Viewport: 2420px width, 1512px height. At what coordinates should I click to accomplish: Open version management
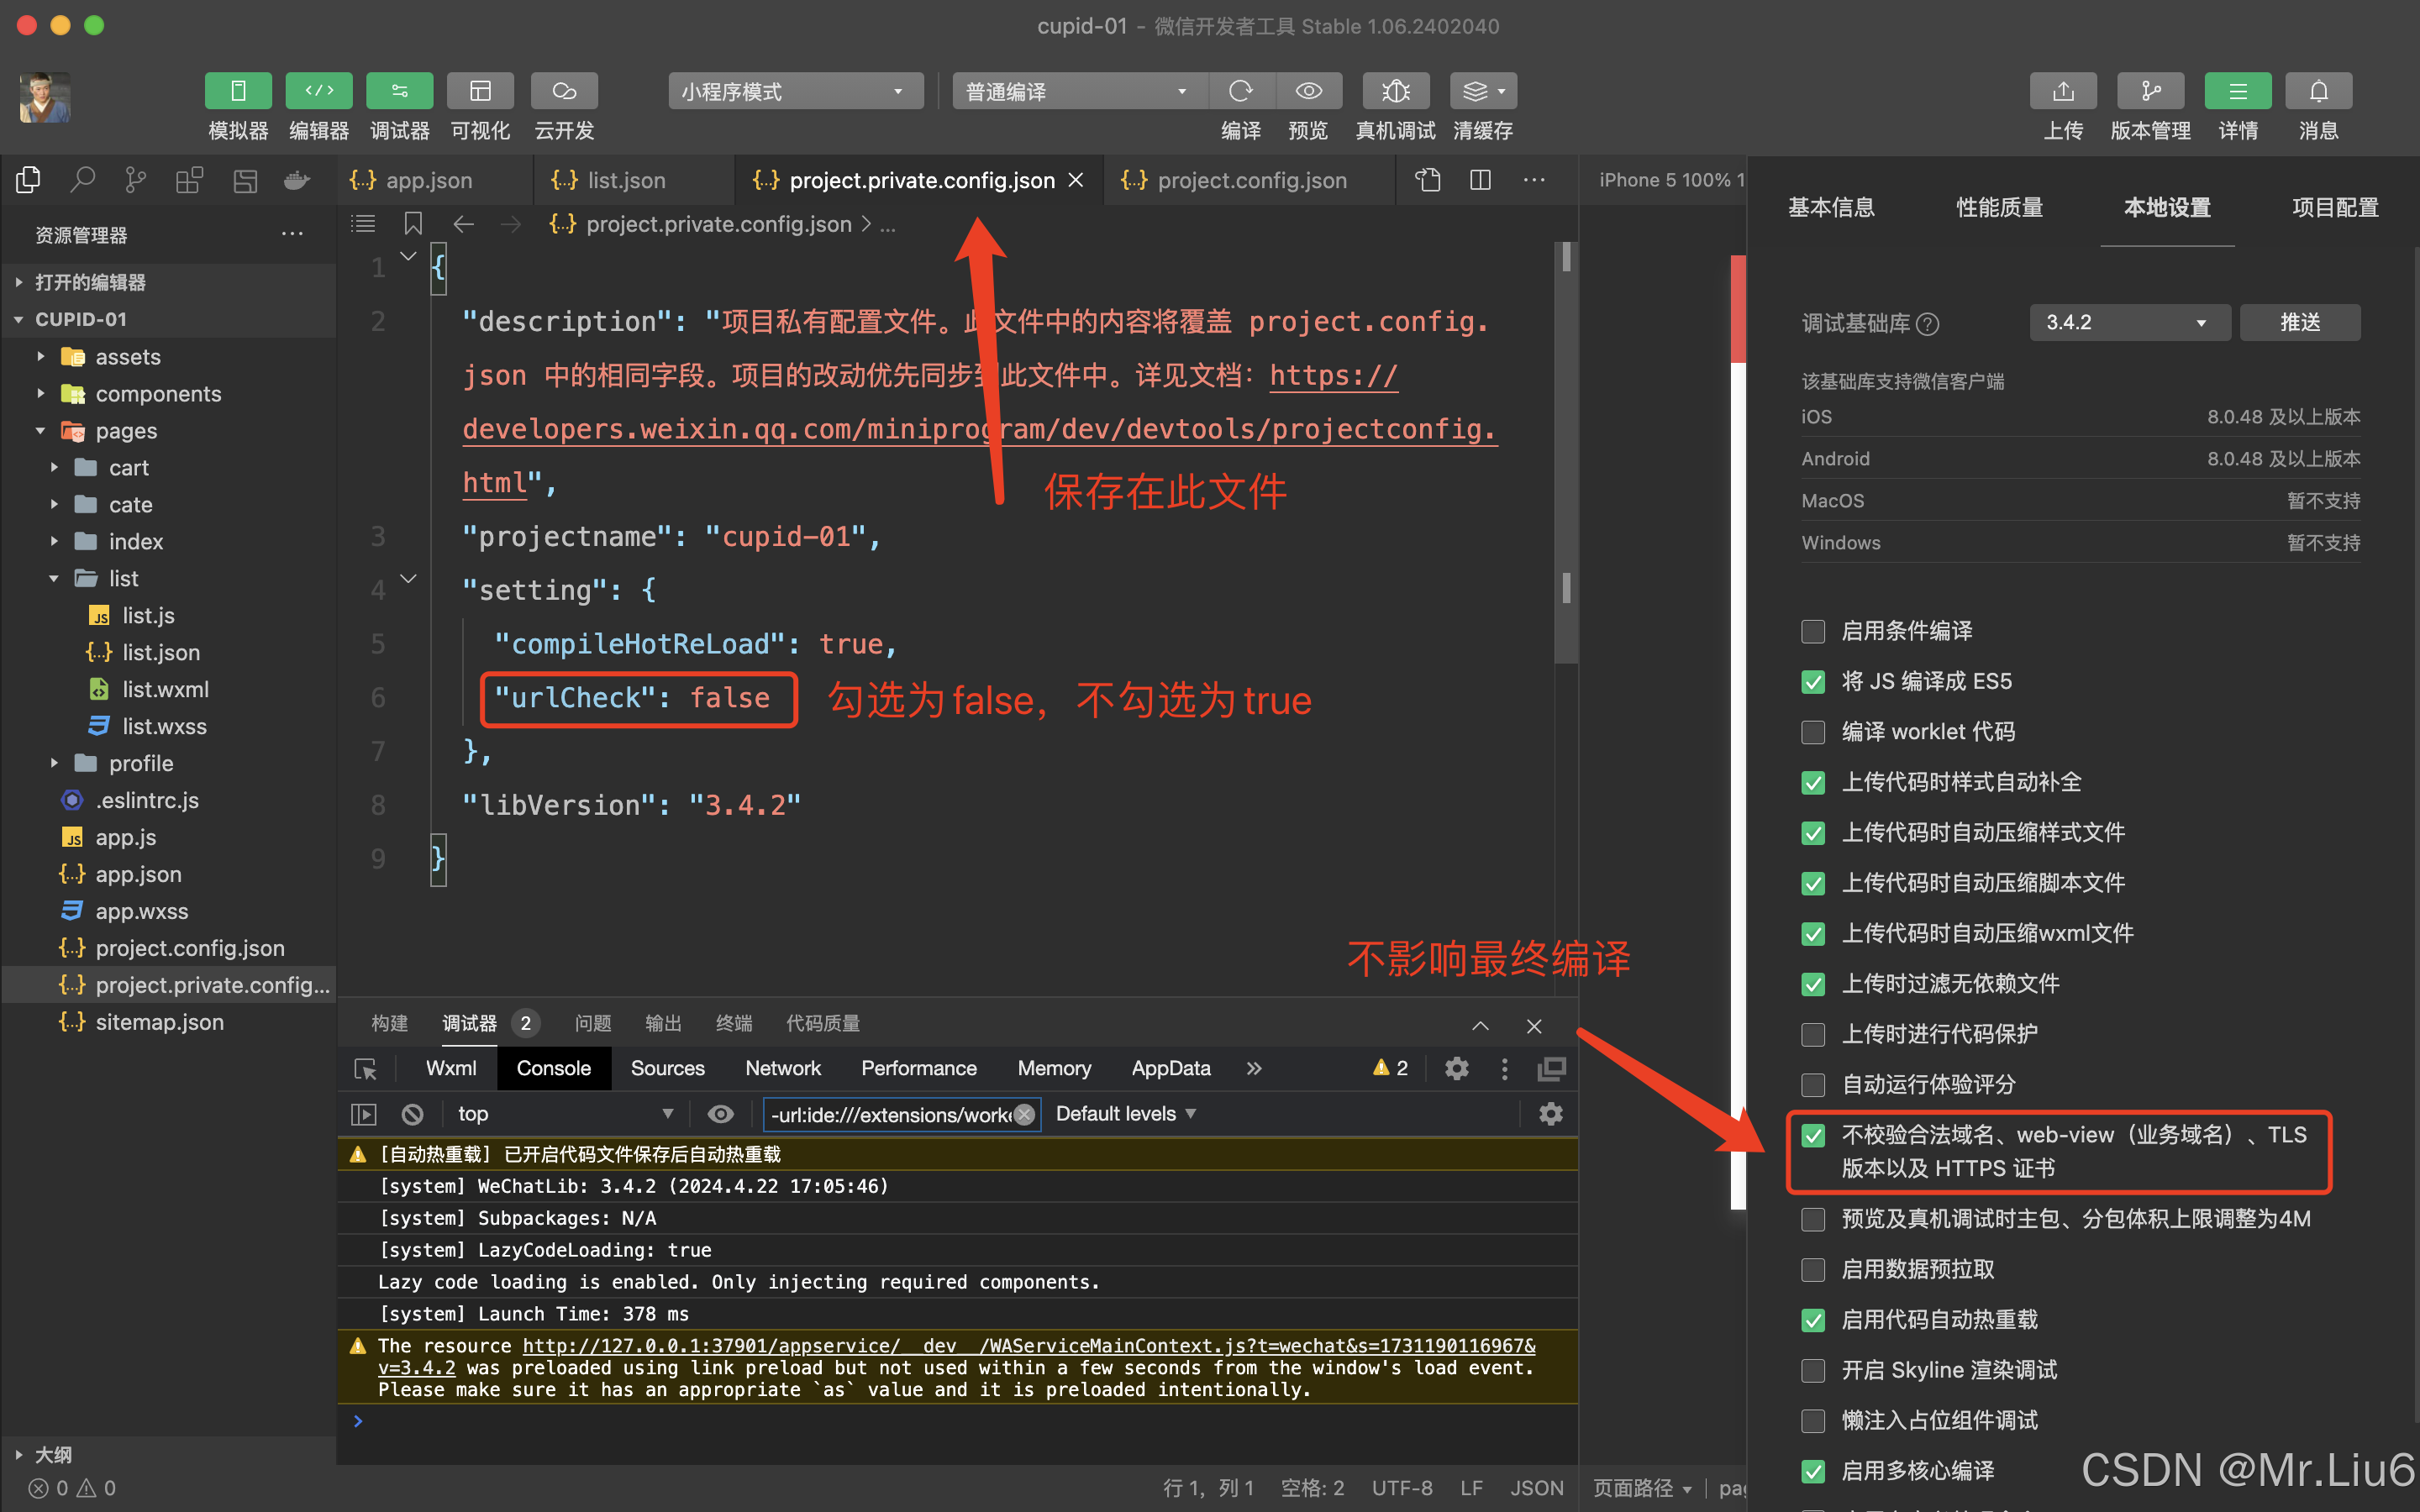click(2150, 91)
